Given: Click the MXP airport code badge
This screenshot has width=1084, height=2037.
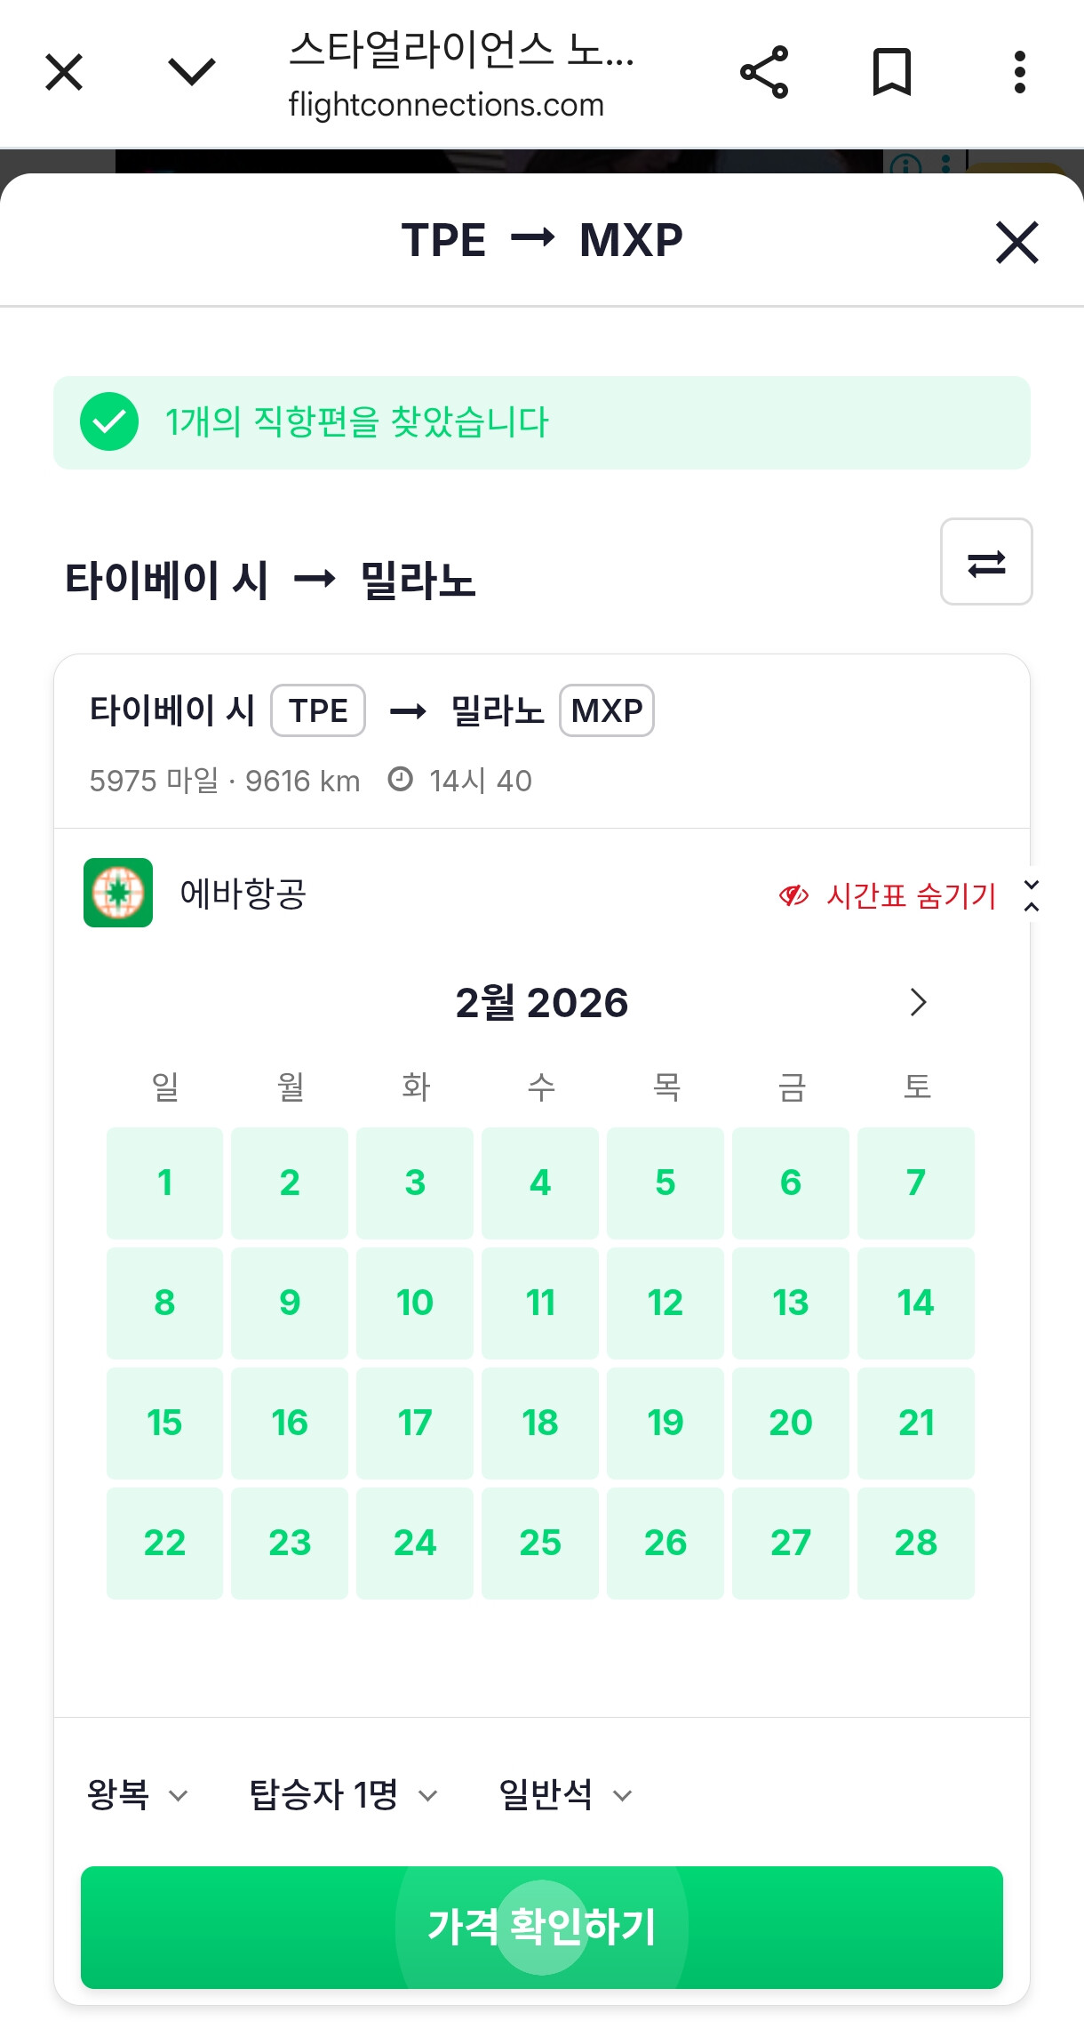Looking at the screenshot, I should point(607,710).
